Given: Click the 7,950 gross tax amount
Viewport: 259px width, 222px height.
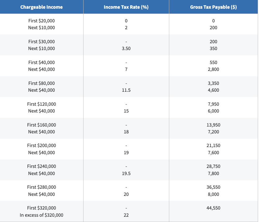Looking at the screenshot, I should click(x=213, y=104).
